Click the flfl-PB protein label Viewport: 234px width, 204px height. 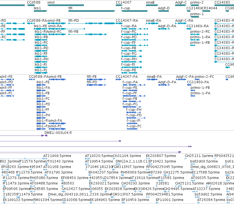[92, 77]
